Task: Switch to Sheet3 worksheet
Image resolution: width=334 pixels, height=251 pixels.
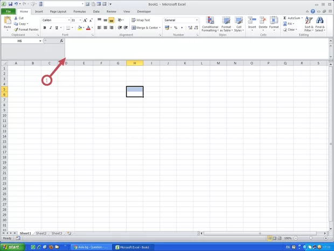Action: coord(57,233)
